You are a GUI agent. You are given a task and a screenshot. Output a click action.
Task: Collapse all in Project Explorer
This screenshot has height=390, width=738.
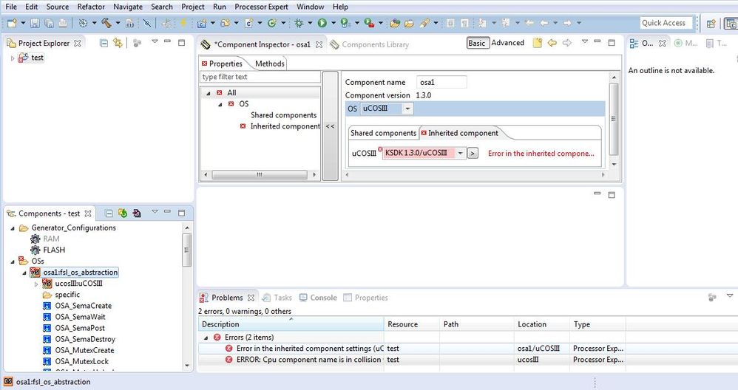point(104,44)
